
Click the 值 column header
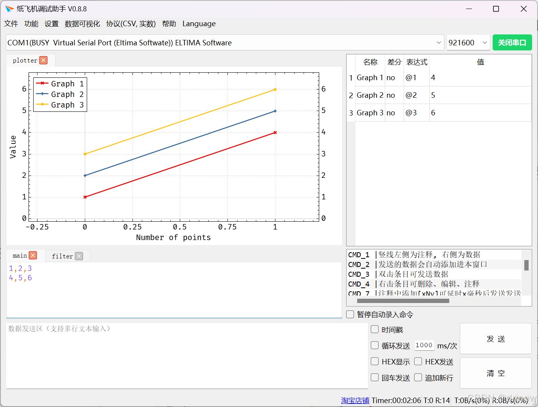click(x=481, y=62)
